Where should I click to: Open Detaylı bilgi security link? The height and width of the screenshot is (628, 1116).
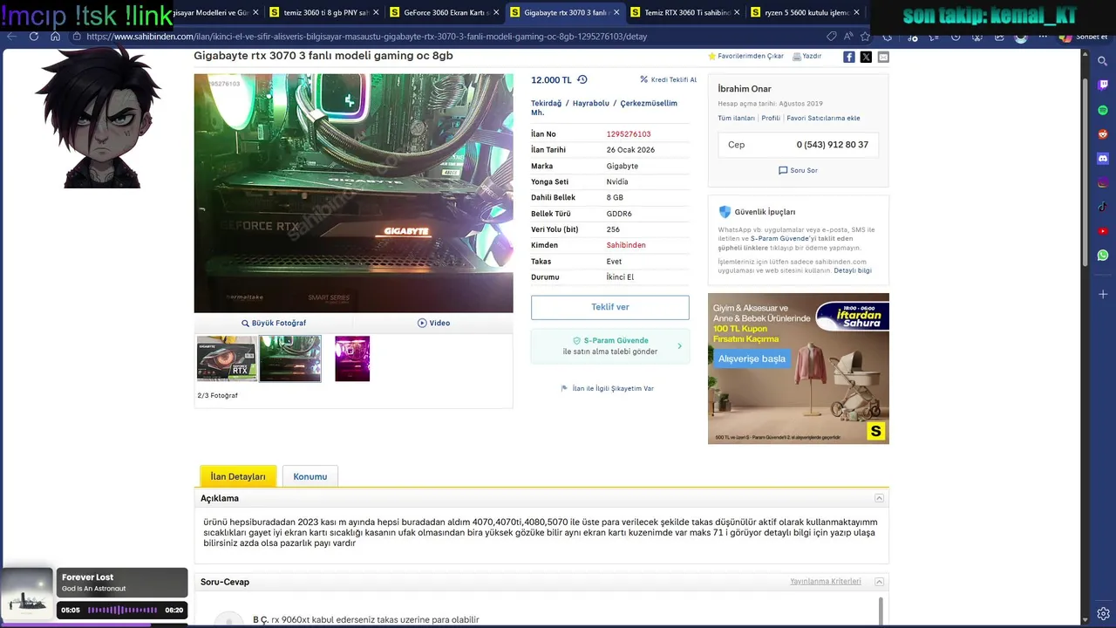853,270
